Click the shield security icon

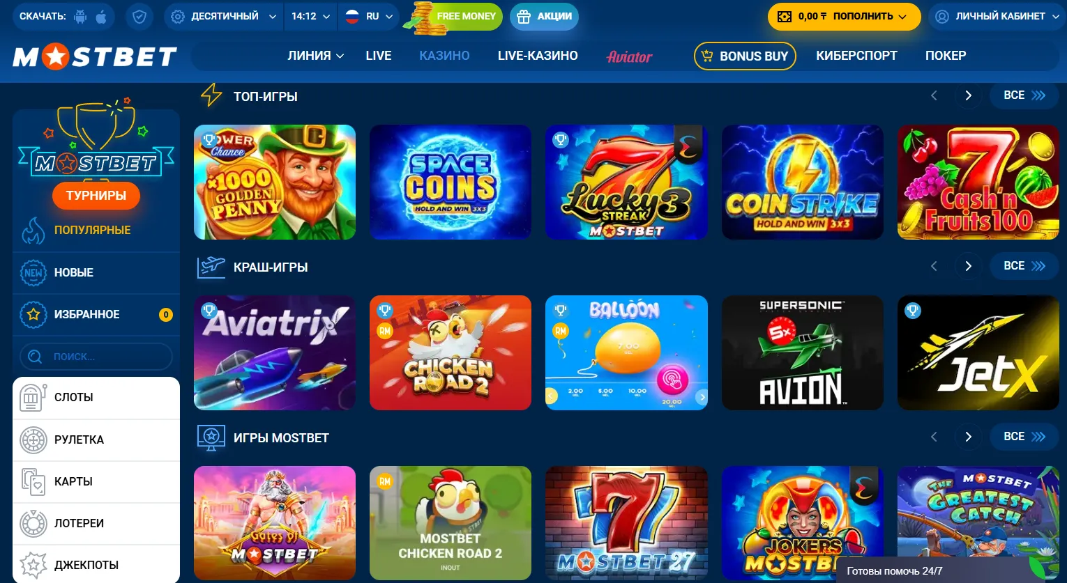[x=139, y=16]
